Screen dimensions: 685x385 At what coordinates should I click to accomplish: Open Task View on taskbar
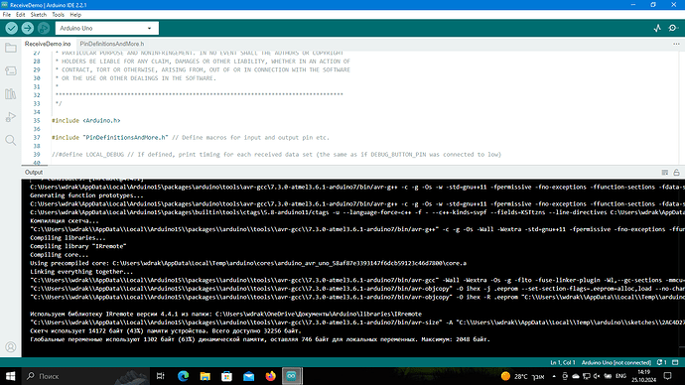click(160, 376)
